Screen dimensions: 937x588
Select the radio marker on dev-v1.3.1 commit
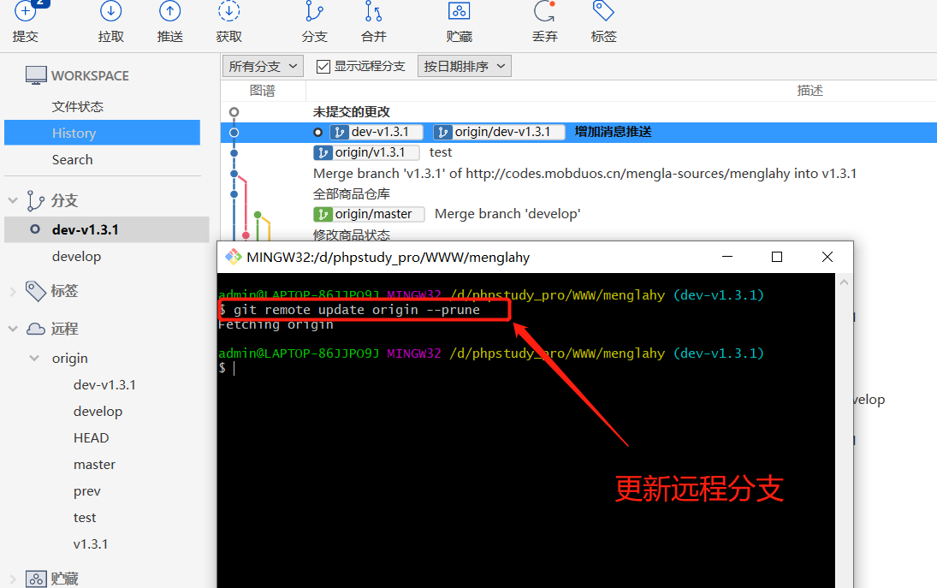point(318,132)
